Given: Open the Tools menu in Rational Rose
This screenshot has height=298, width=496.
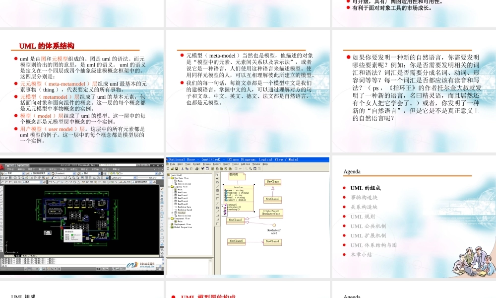Looking at the screenshot, I should (235, 164).
